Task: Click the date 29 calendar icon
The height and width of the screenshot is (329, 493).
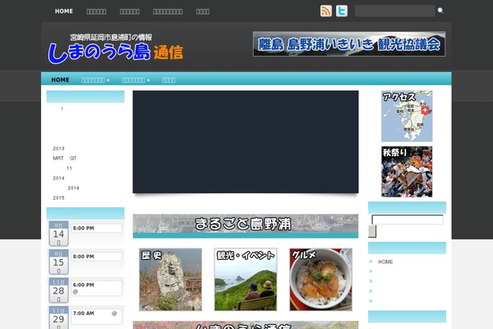Action: [x=58, y=318]
